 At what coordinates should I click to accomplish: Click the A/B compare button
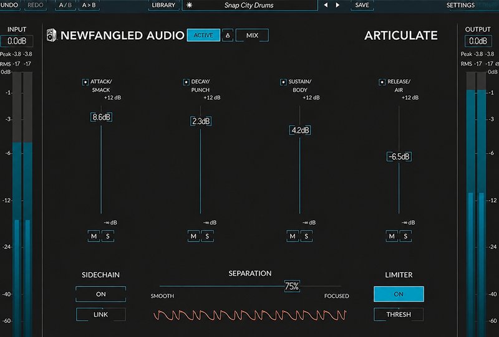(x=65, y=5)
